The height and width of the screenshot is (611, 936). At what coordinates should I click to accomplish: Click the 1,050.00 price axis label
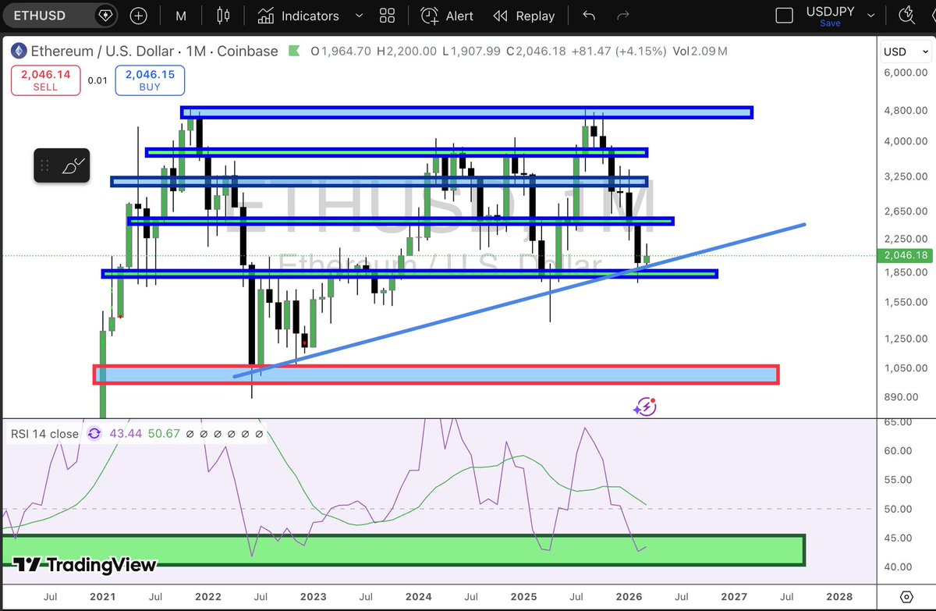[904, 368]
